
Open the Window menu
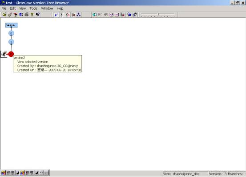click(47, 8)
